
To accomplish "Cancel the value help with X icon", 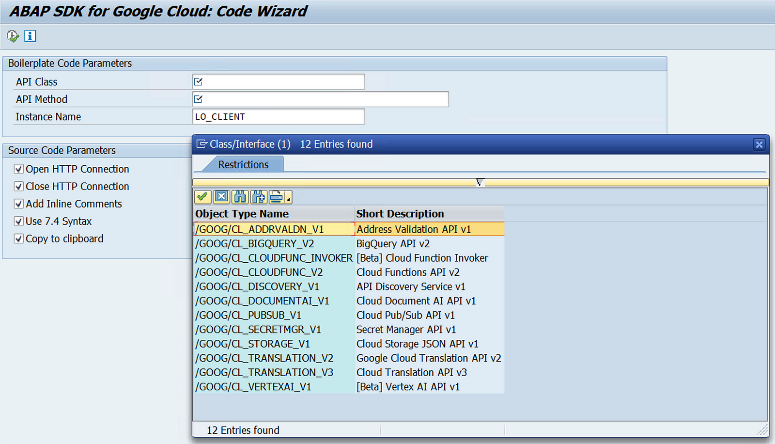I will [221, 197].
